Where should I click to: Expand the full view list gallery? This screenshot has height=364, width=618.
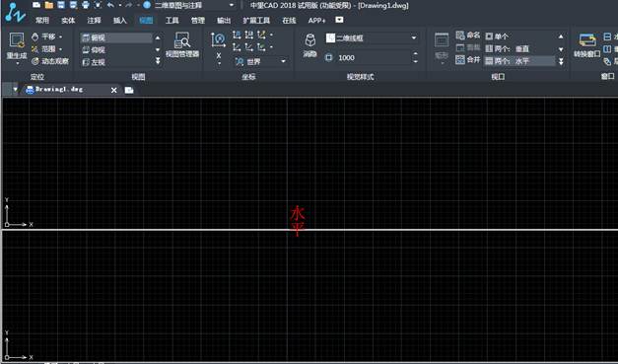pos(158,61)
